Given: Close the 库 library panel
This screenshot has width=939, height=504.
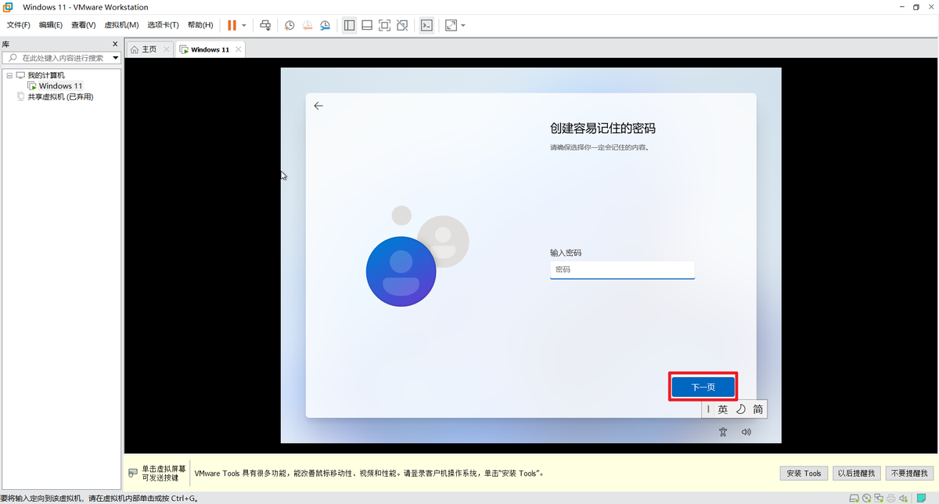Looking at the screenshot, I should point(115,45).
